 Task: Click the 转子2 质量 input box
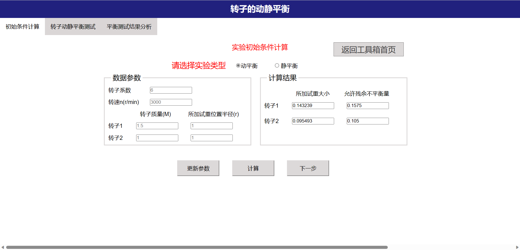tap(157, 138)
